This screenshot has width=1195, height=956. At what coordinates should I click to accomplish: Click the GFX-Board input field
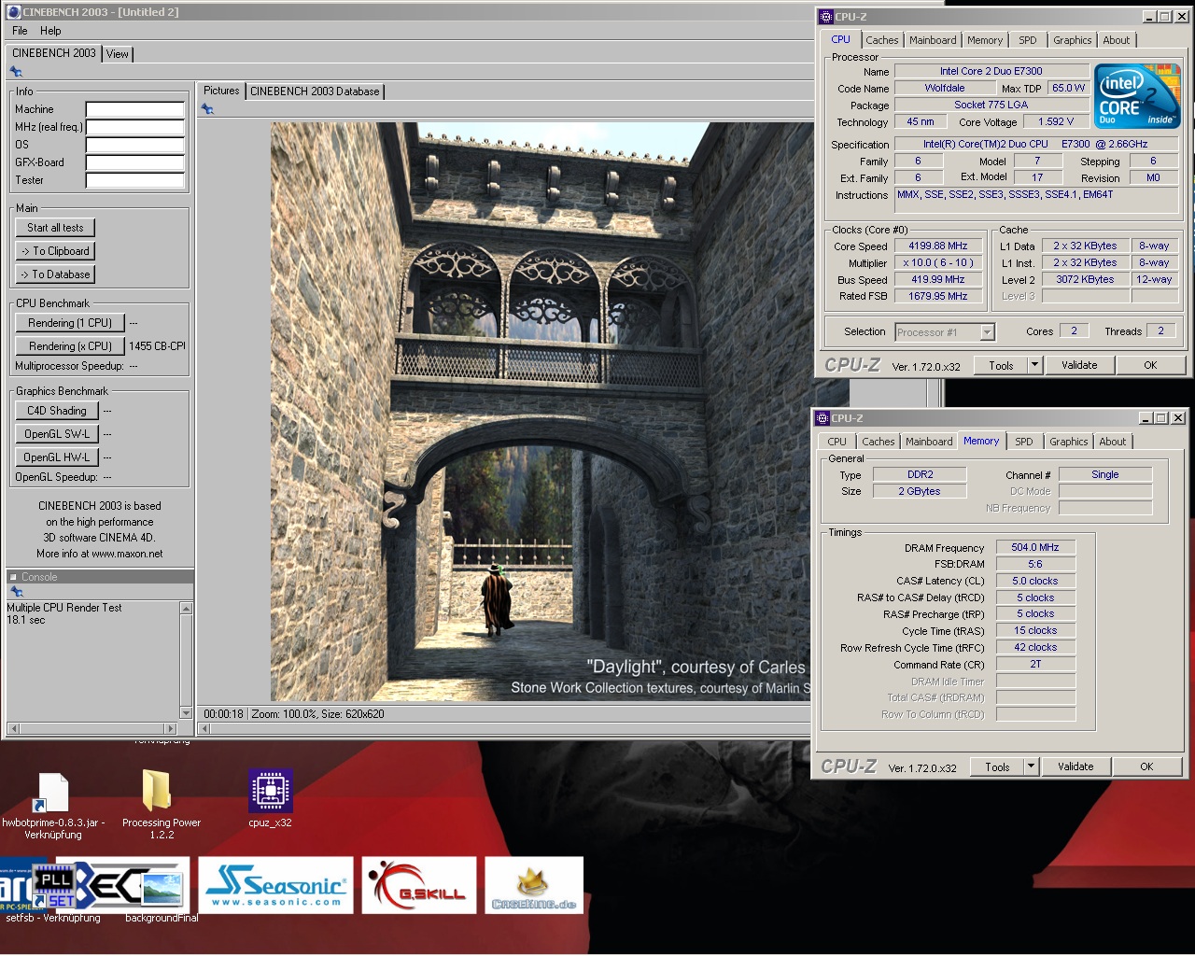pos(135,162)
